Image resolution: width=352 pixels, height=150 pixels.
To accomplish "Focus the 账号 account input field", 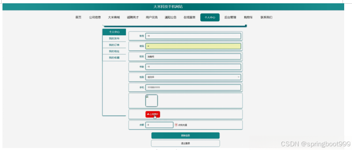I will tap(193, 36).
